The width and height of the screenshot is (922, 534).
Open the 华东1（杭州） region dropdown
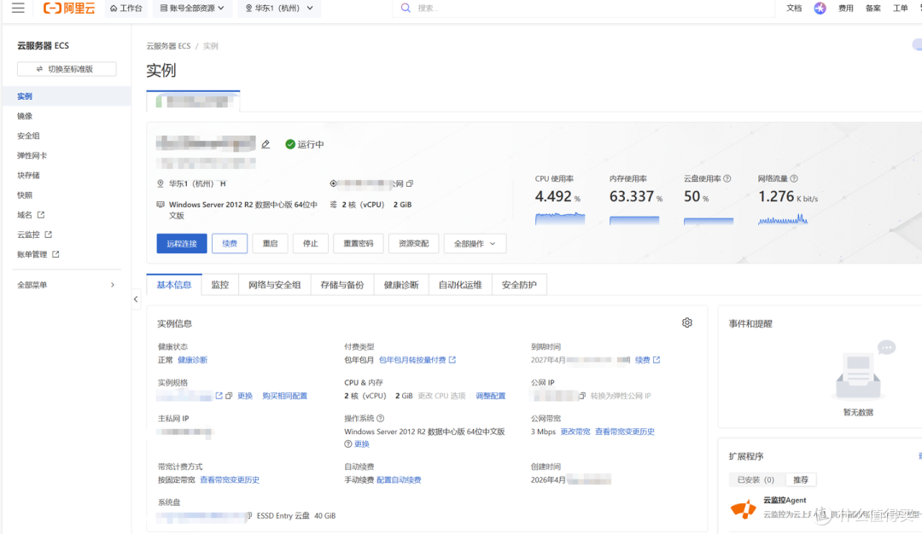[279, 9]
